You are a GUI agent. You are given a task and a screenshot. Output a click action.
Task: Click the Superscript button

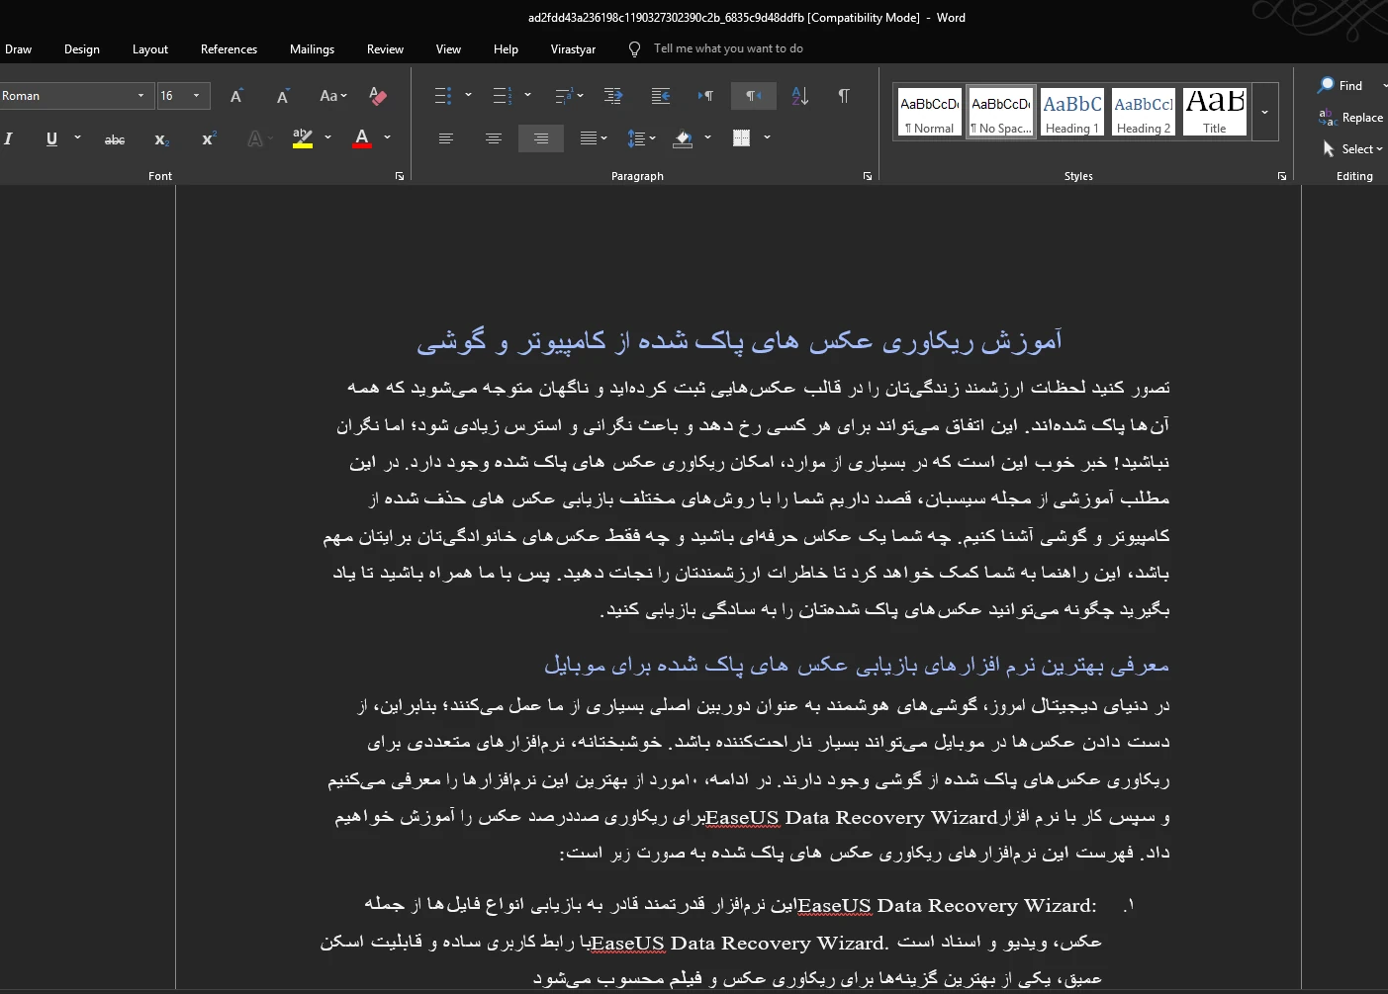coord(208,139)
